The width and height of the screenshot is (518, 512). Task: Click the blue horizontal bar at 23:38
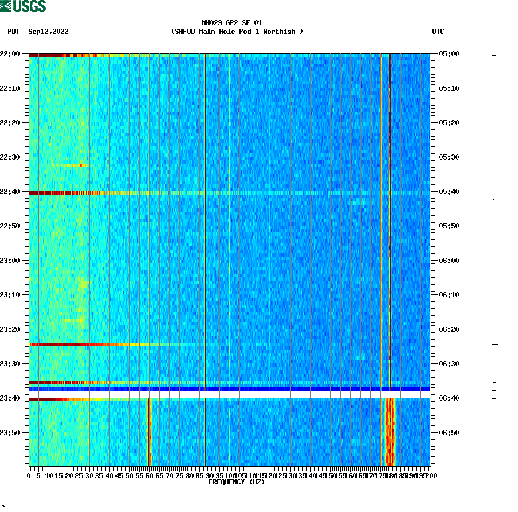230,390
